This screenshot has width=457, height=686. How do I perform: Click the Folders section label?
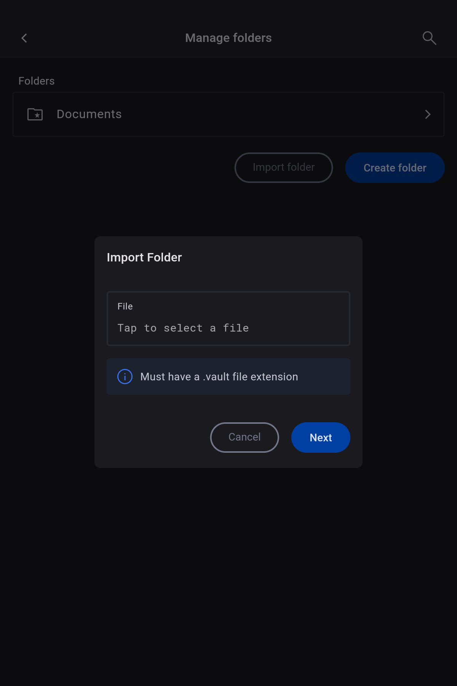(37, 81)
